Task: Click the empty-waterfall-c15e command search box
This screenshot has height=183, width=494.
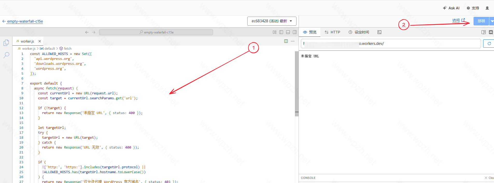Action: coord(156,32)
